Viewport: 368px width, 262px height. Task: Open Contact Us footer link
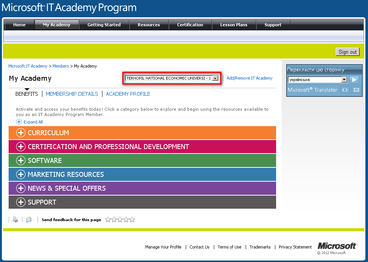(x=200, y=247)
